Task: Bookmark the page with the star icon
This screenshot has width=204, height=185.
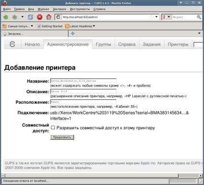Action: [x=152, y=17]
